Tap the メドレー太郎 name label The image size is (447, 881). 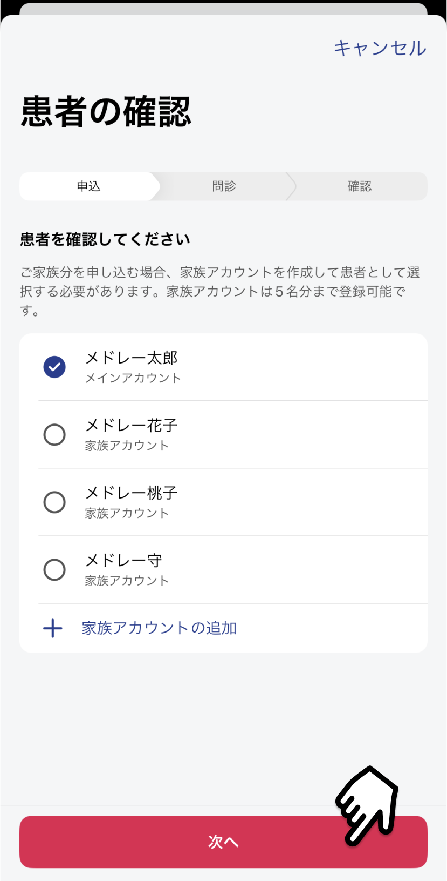(132, 358)
